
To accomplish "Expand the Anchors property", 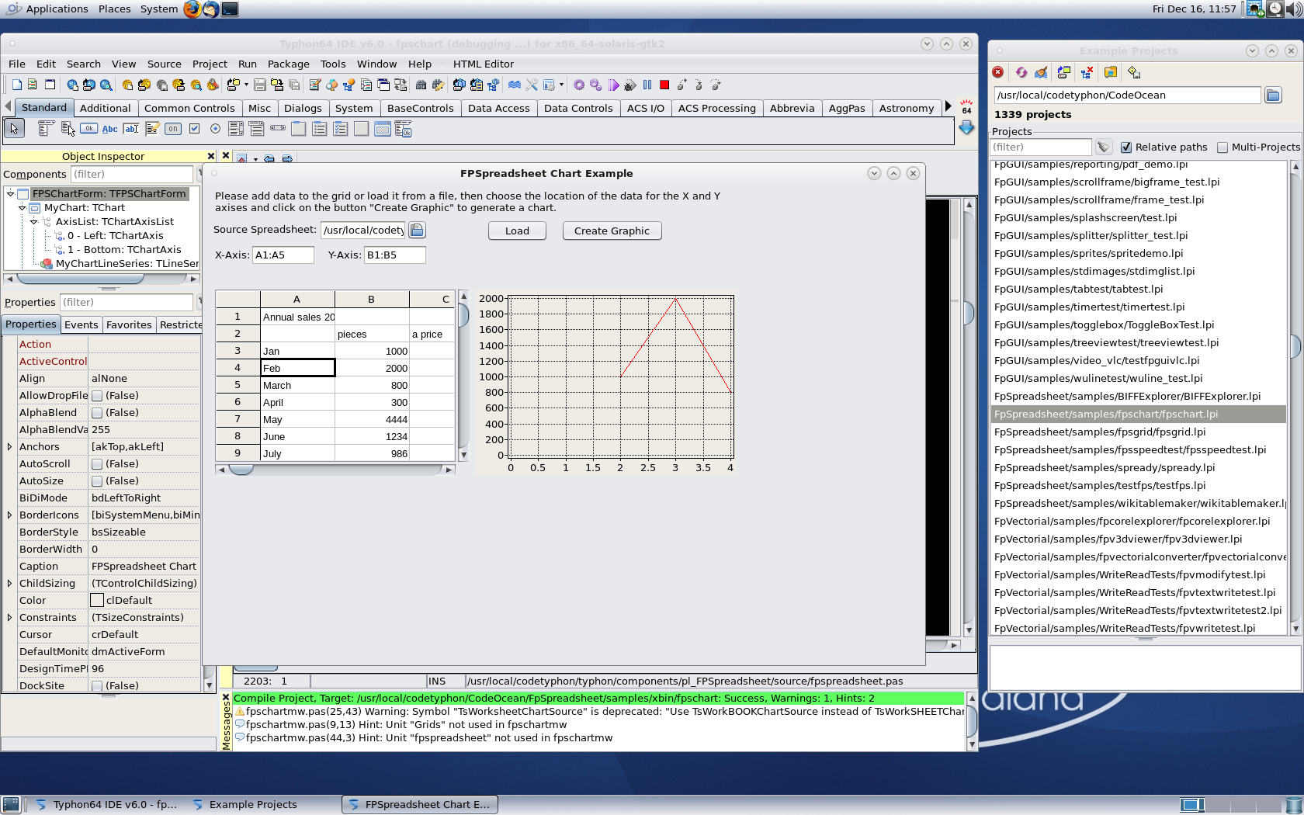I will click(x=9, y=447).
